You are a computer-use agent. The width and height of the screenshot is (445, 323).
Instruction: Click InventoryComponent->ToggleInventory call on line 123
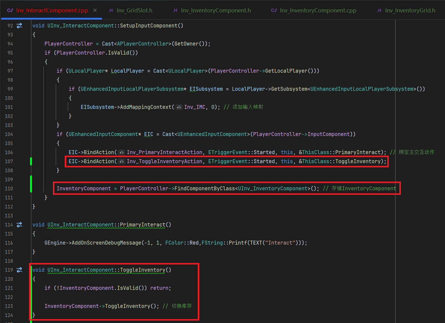pyautogui.click(x=102, y=306)
